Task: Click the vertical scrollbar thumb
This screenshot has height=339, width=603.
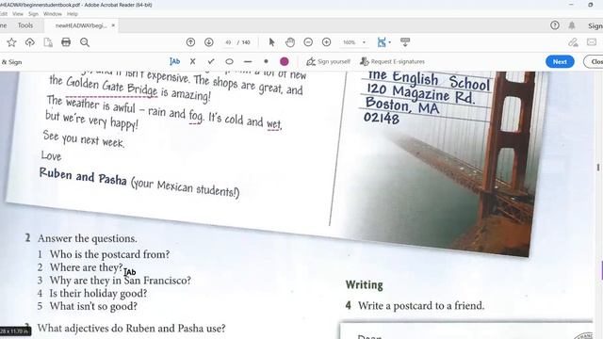Action: (x=598, y=168)
